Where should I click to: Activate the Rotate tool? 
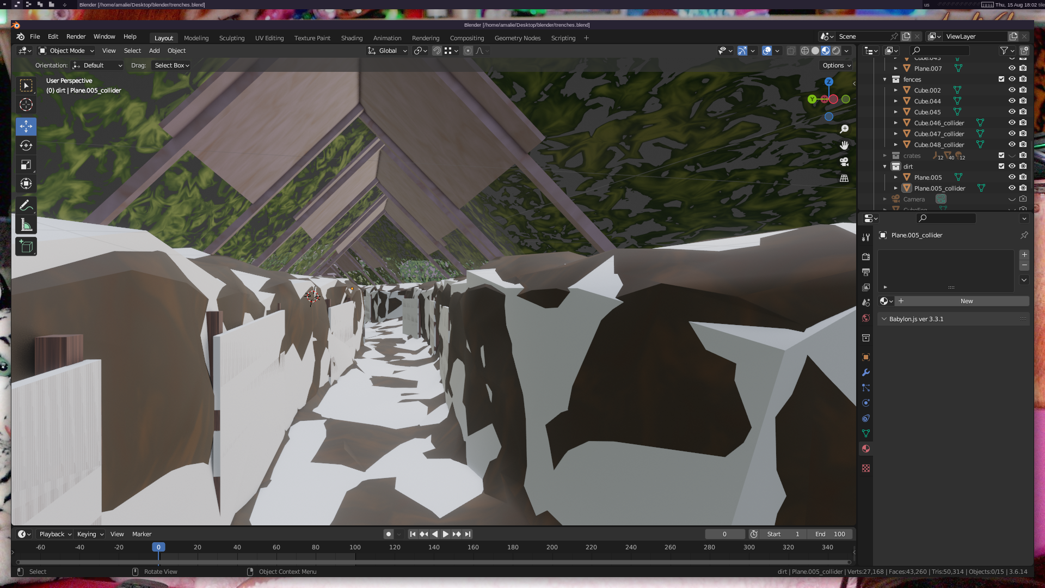click(x=26, y=145)
